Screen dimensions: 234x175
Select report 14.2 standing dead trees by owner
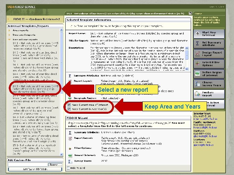pos(35,57)
